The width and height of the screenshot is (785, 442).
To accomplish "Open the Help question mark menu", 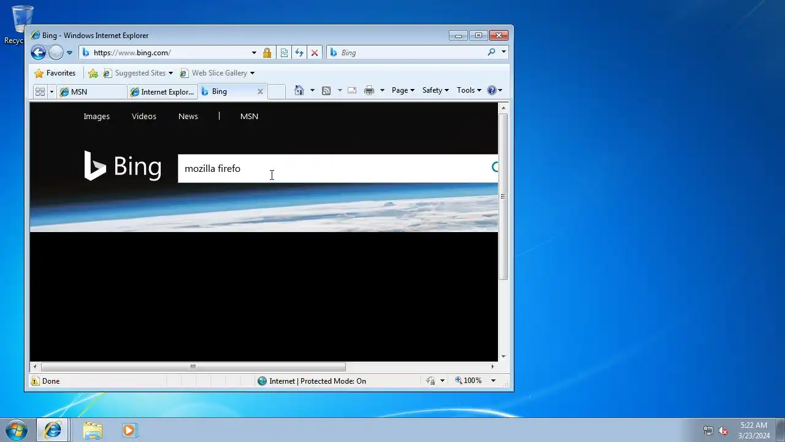I will (494, 90).
